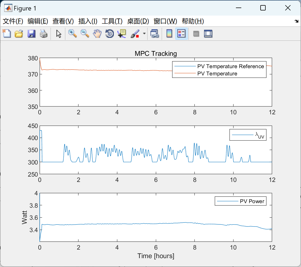
Task: Maximize the Figure 1 window
Action: coord(263,8)
